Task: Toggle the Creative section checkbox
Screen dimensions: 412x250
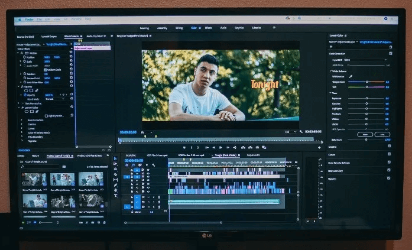Action: click(389, 146)
